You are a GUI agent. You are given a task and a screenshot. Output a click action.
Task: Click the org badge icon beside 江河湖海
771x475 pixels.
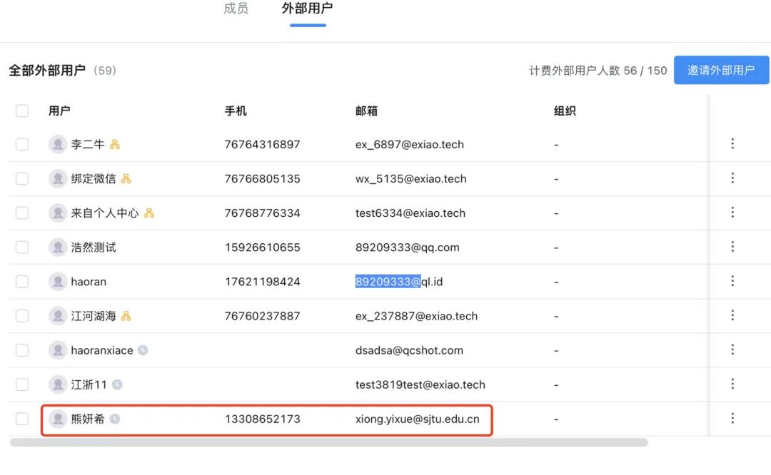point(126,316)
